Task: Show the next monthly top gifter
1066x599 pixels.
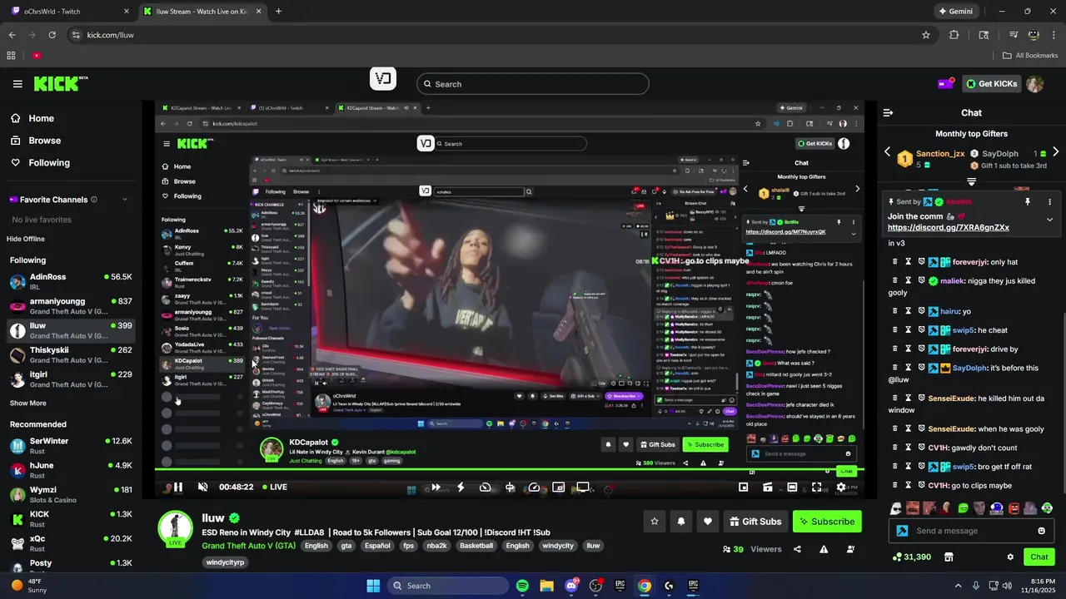Action: click(x=1055, y=152)
